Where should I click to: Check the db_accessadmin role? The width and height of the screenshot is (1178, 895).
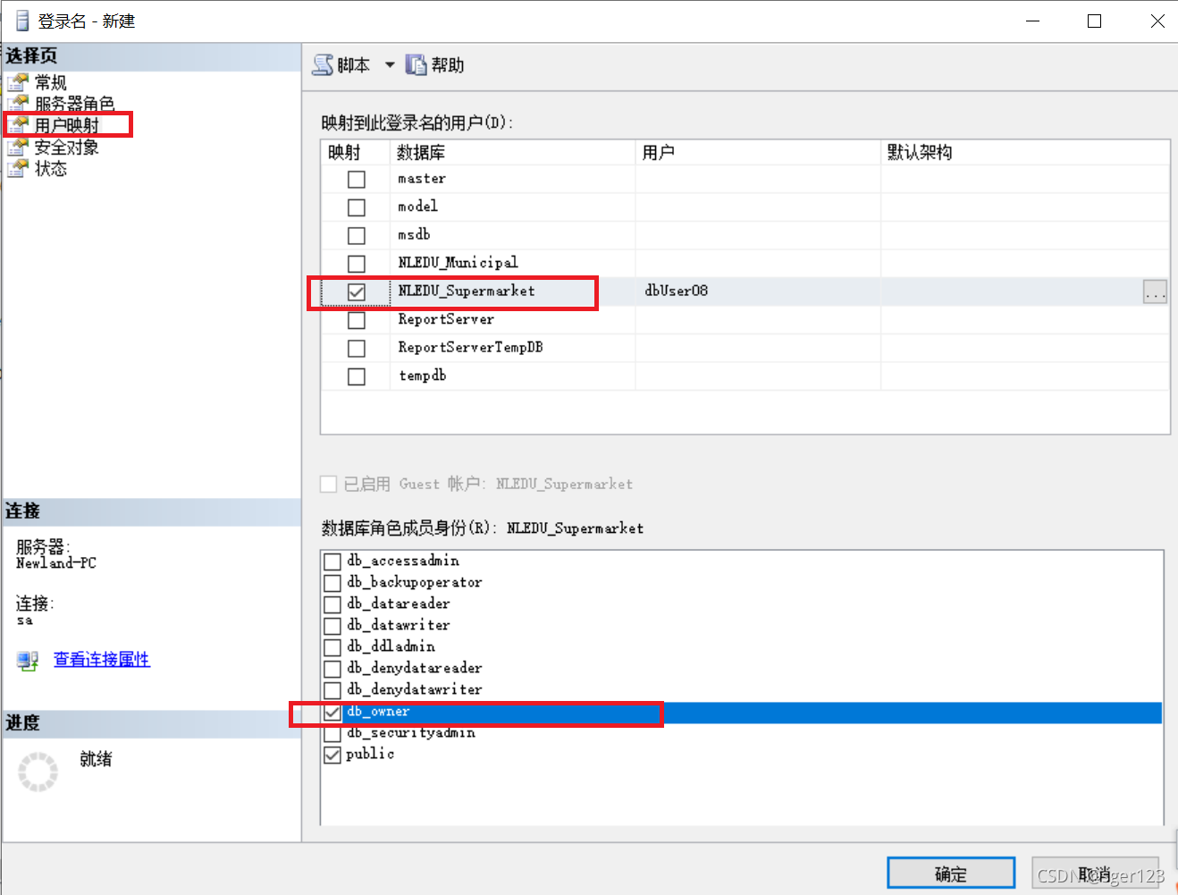332,561
